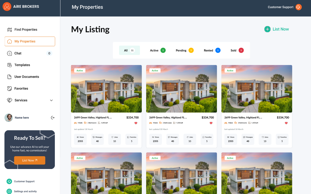The height and width of the screenshot is (194, 311).
Task: Switch to the Sold listings tab
Action: click(237, 51)
